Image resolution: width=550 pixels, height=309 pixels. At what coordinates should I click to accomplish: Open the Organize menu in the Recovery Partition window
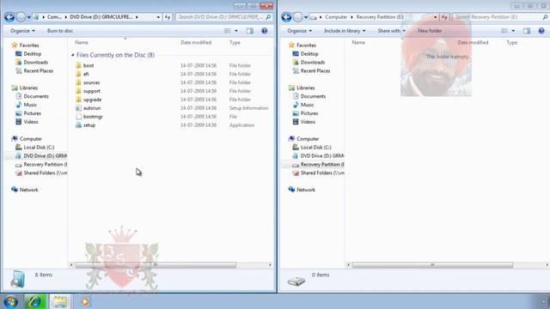[300, 31]
